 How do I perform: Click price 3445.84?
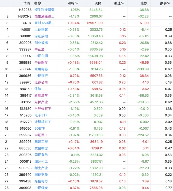[96, 10]
